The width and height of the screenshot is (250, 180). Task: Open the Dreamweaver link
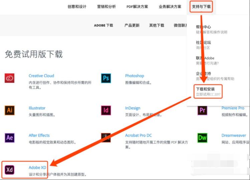coord(234,136)
